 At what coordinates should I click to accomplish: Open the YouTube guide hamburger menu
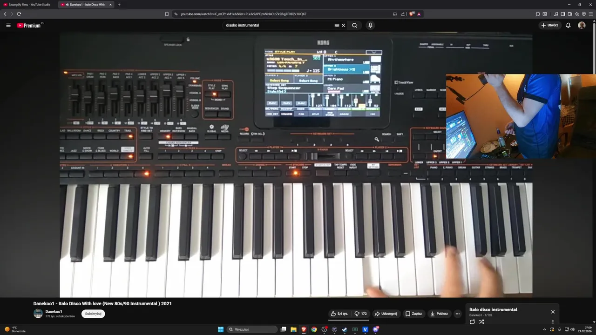pos(8,25)
